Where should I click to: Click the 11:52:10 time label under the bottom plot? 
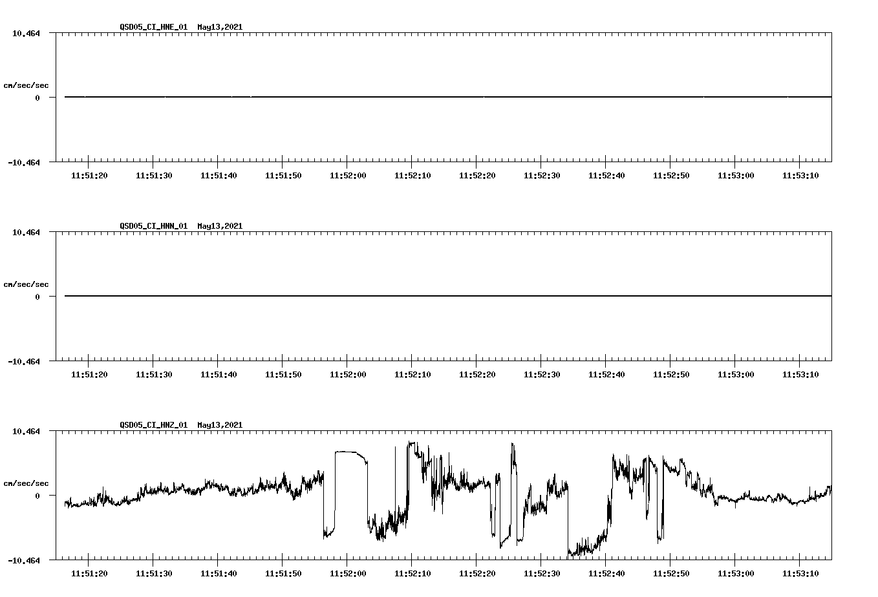pyautogui.click(x=412, y=573)
